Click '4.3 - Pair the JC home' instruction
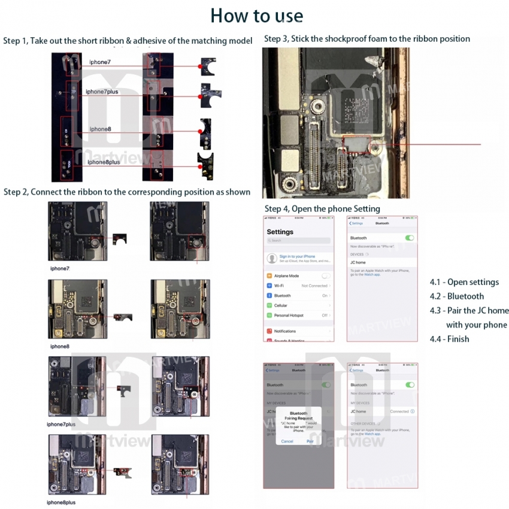Viewport: 509px width, 509px height. tap(469, 311)
